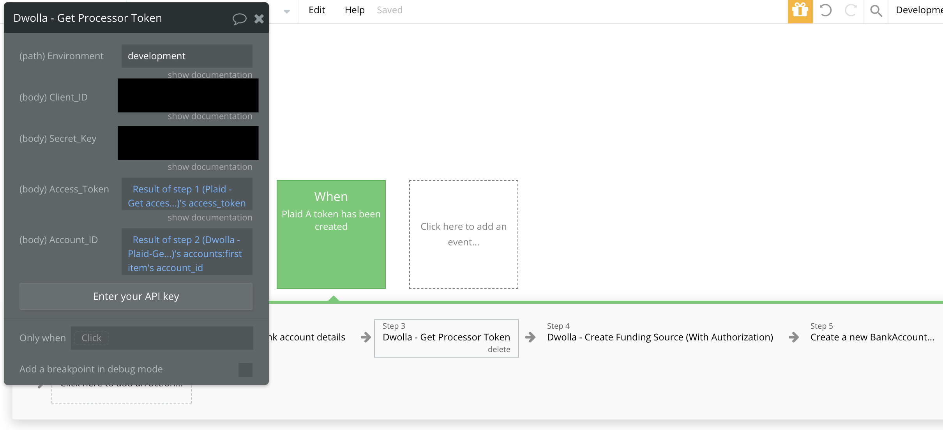Select Step 5 Create a new BankAccount
Viewport: 943px width, 430px height.
click(872, 337)
